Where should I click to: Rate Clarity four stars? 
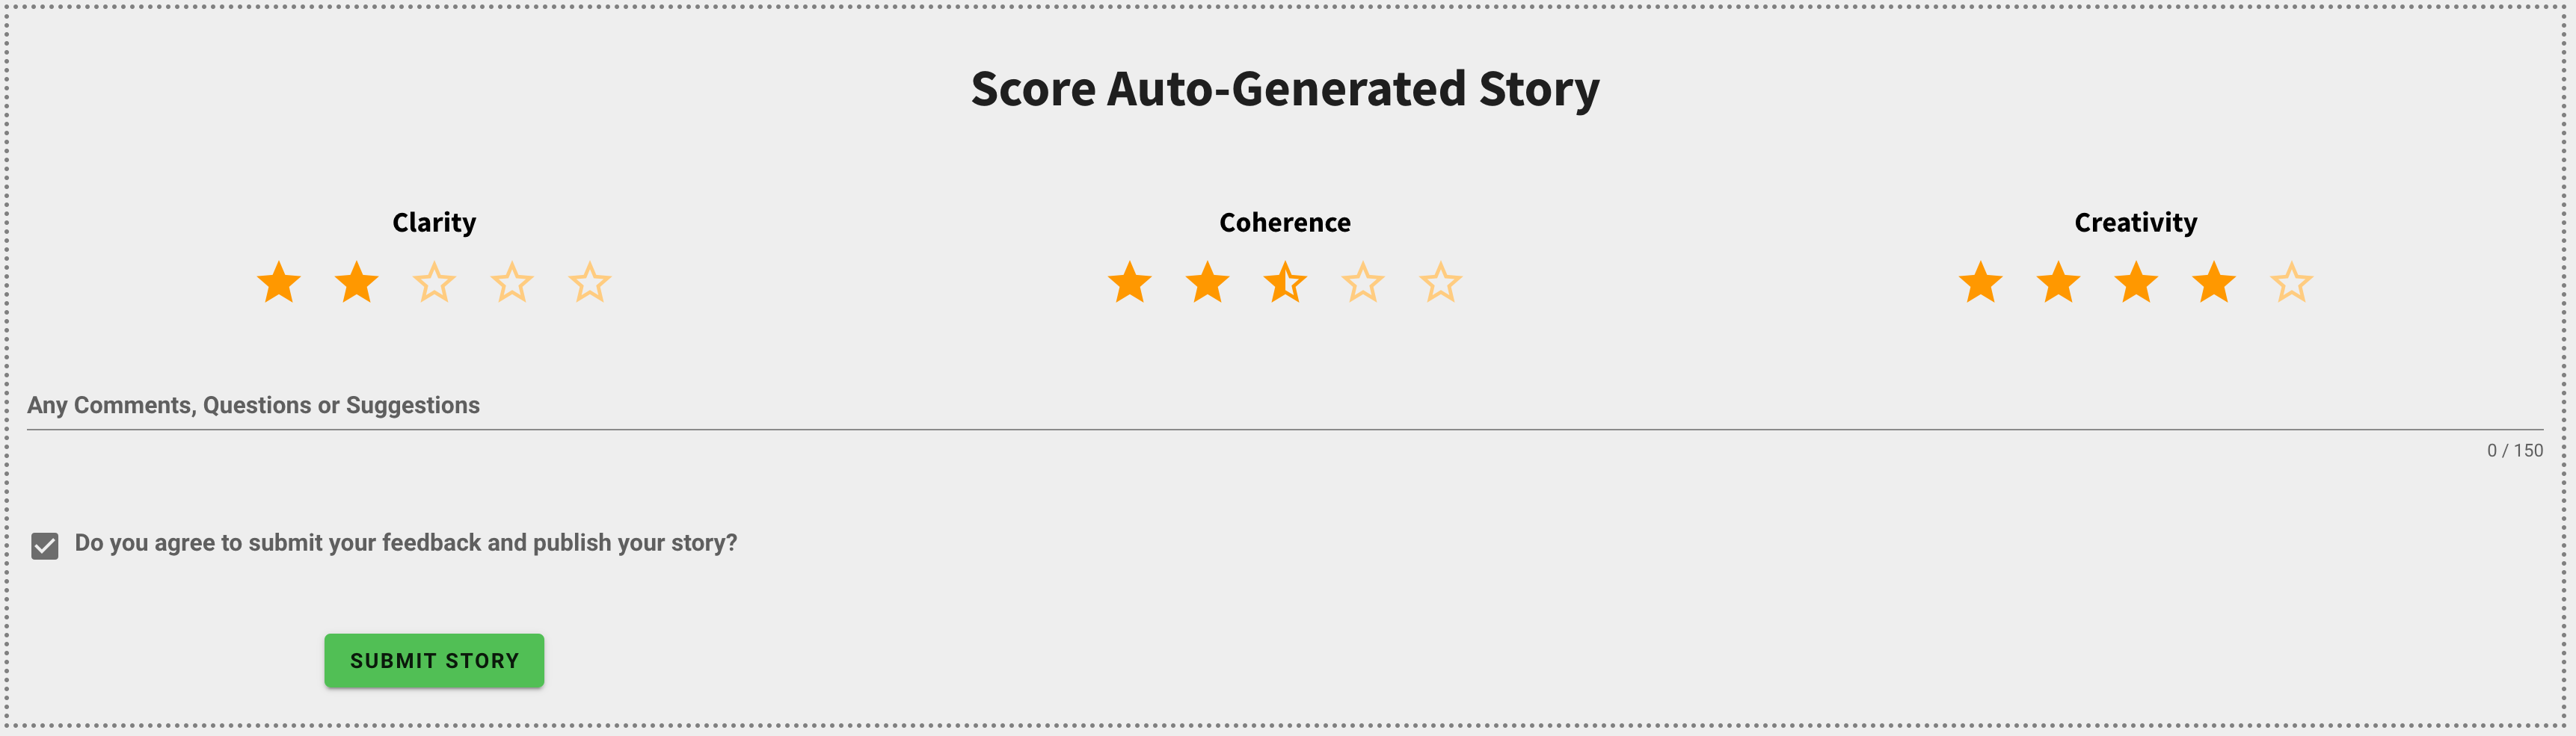[512, 282]
